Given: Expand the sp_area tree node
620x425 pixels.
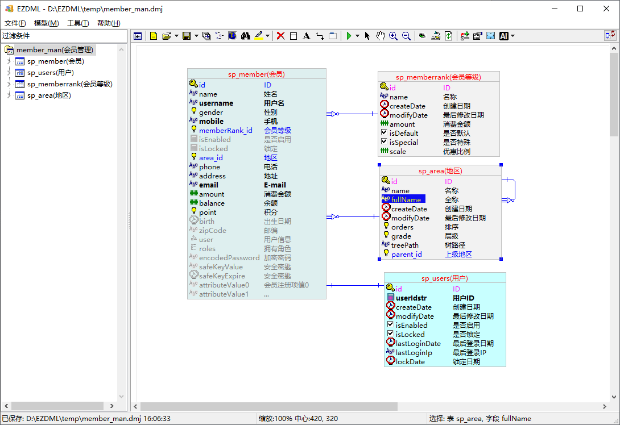Looking at the screenshot, I should tap(9, 95).
